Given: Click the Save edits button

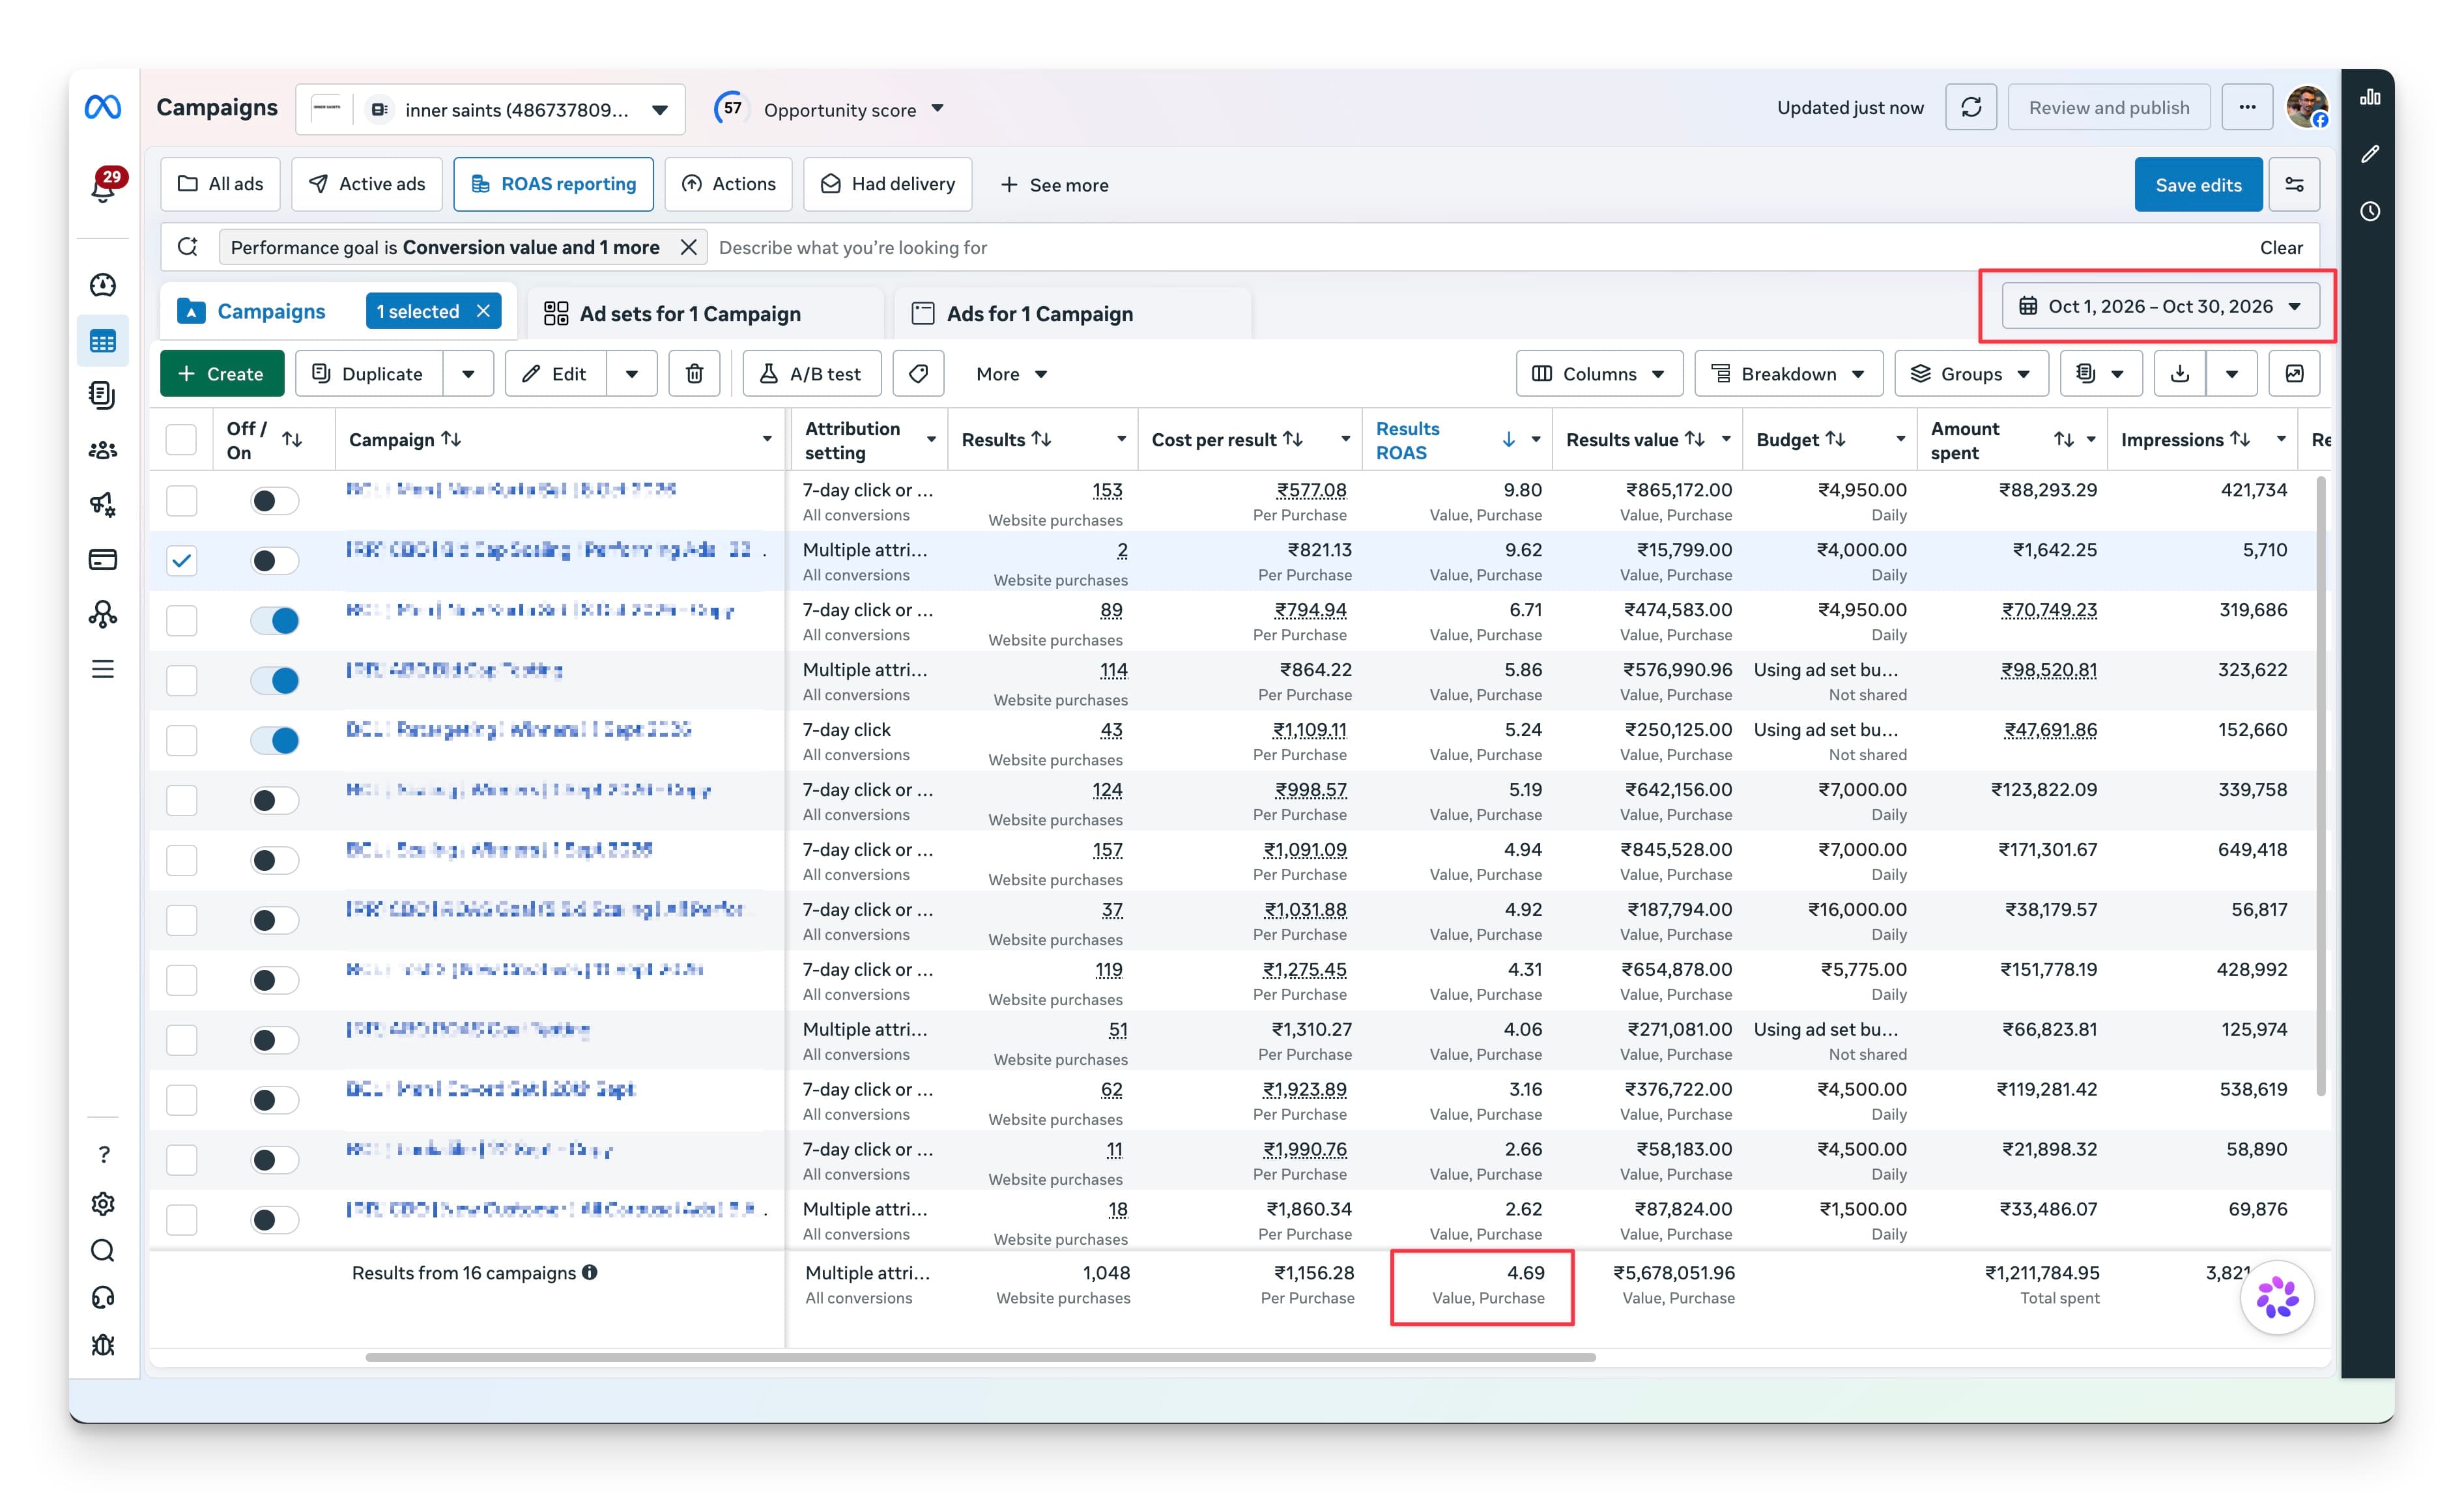Looking at the screenshot, I should click(2198, 185).
